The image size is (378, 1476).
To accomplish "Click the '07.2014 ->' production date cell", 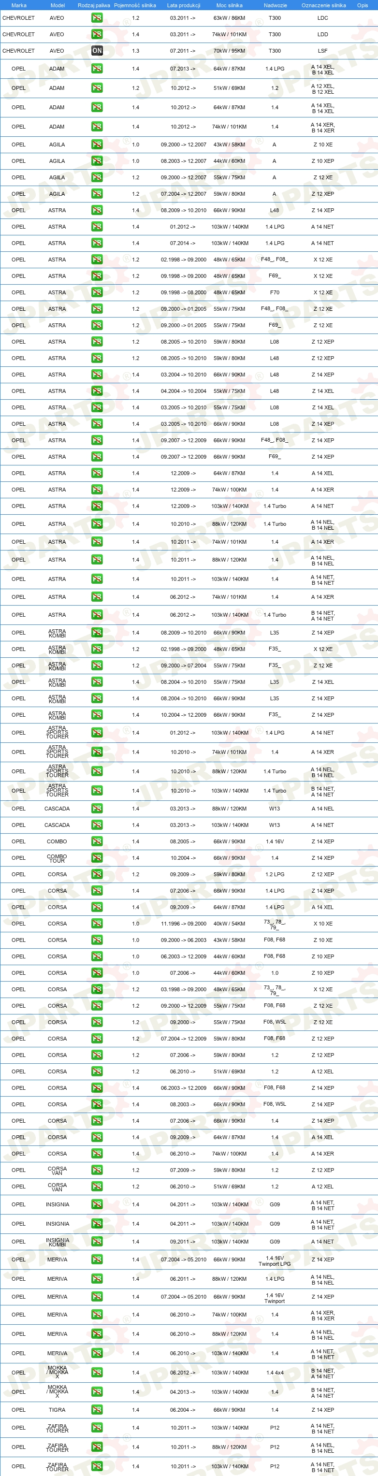I will point(183,243).
